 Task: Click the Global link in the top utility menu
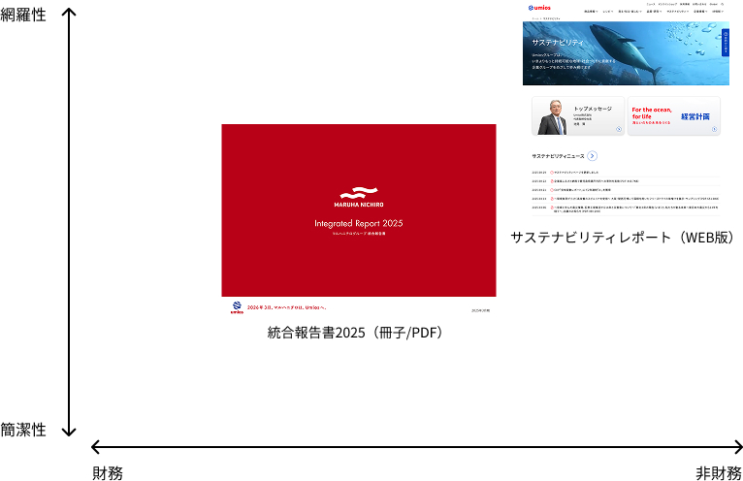[713, 4]
